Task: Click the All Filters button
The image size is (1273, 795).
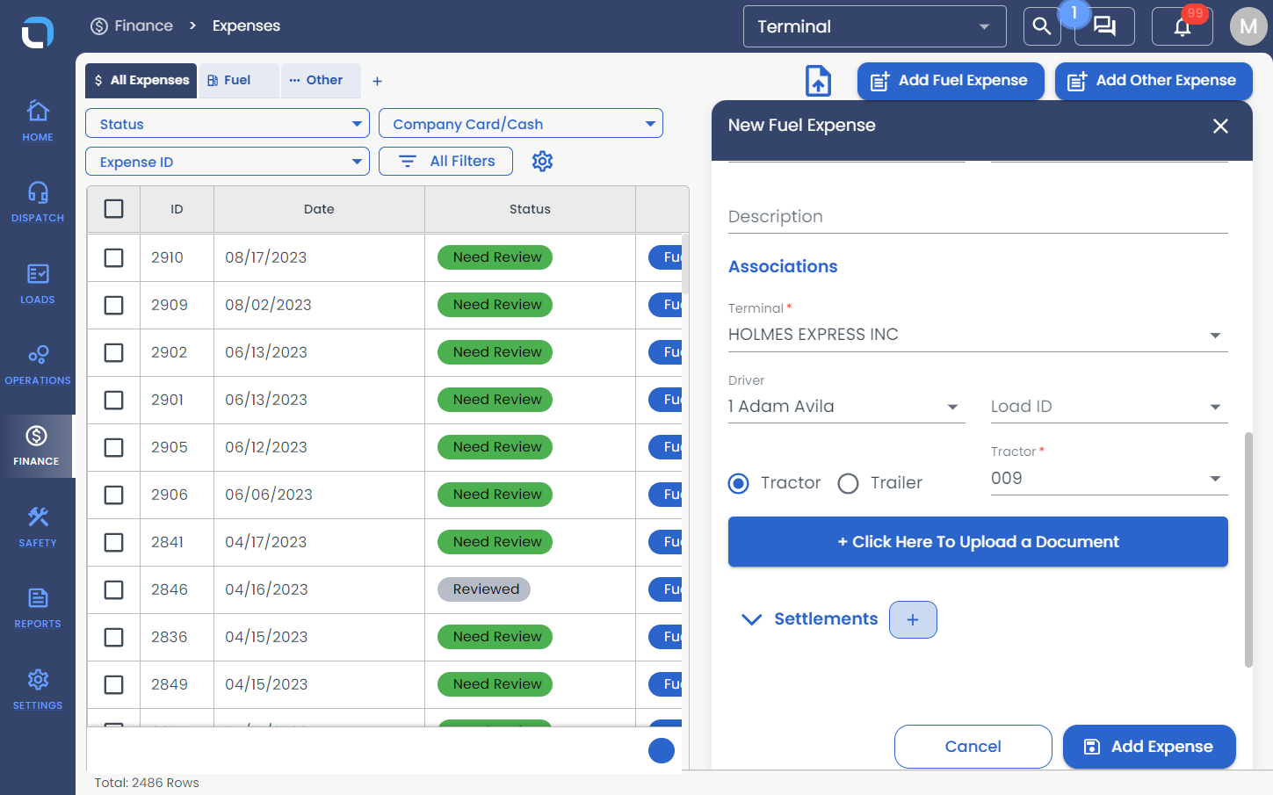Action: point(445,162)
